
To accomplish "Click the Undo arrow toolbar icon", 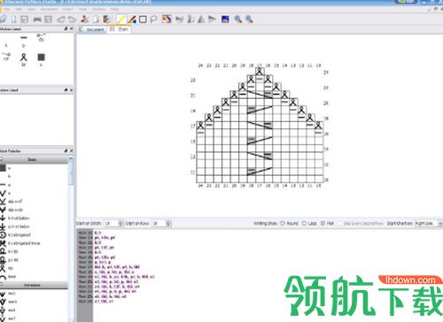I will [61, 19].
